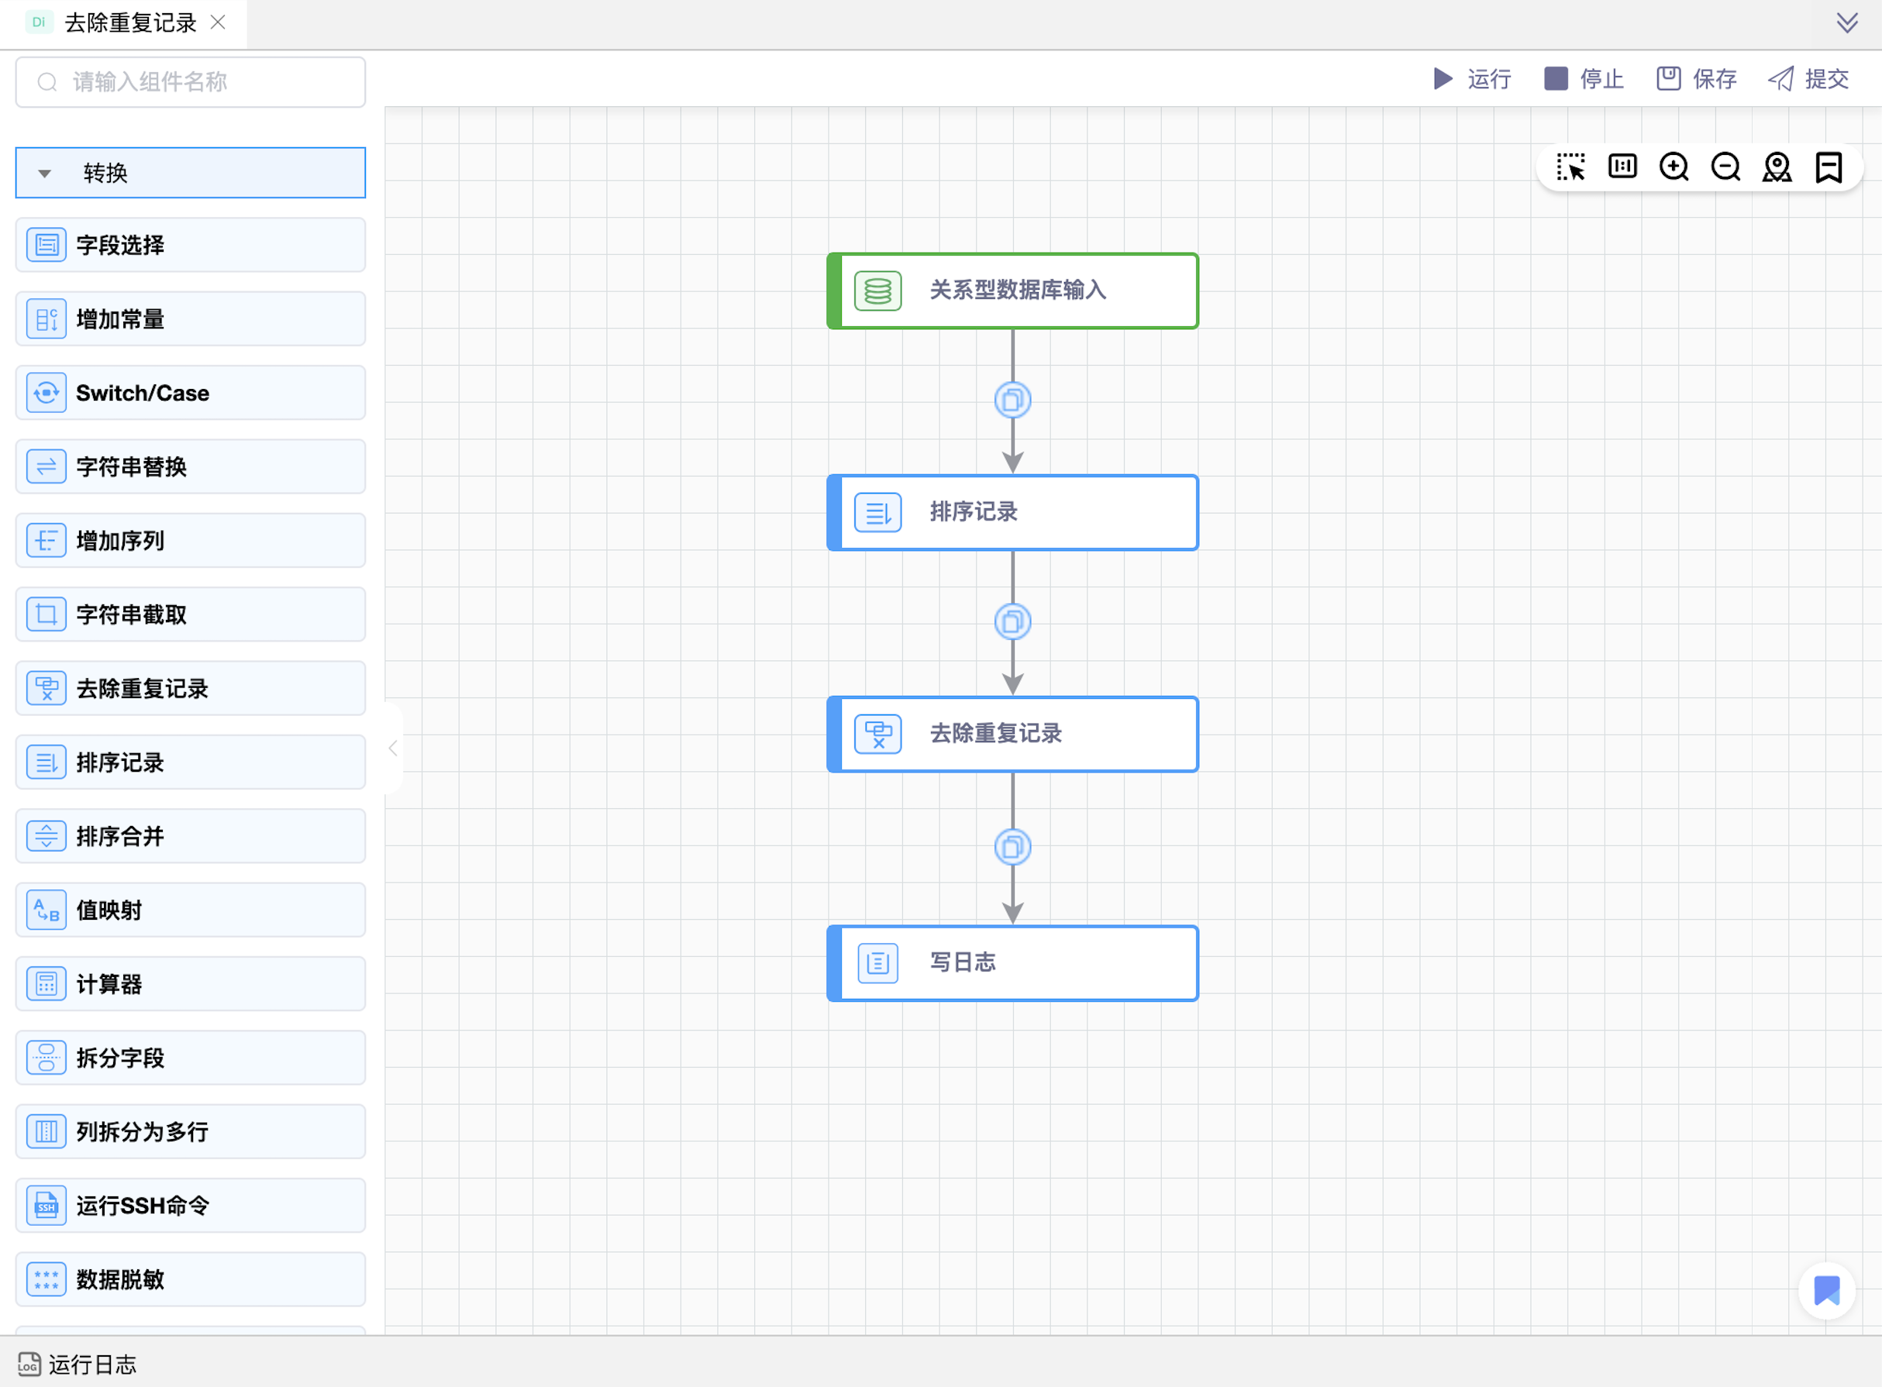
Task: Click copy icon between input and sort nodes
Action: [x=1013, y=401]
